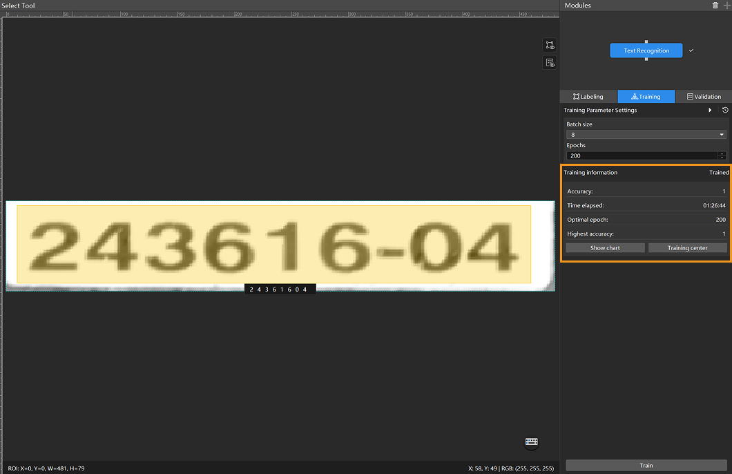Click the Modules panel header
The image size is (732, 474).
577,5
